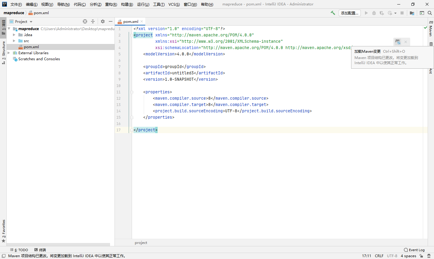Expand the src folder
The width and height of the screenshot is (434, 259).
coord(14,41)
